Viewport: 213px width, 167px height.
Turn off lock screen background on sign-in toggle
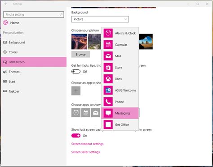coord(76,136)
